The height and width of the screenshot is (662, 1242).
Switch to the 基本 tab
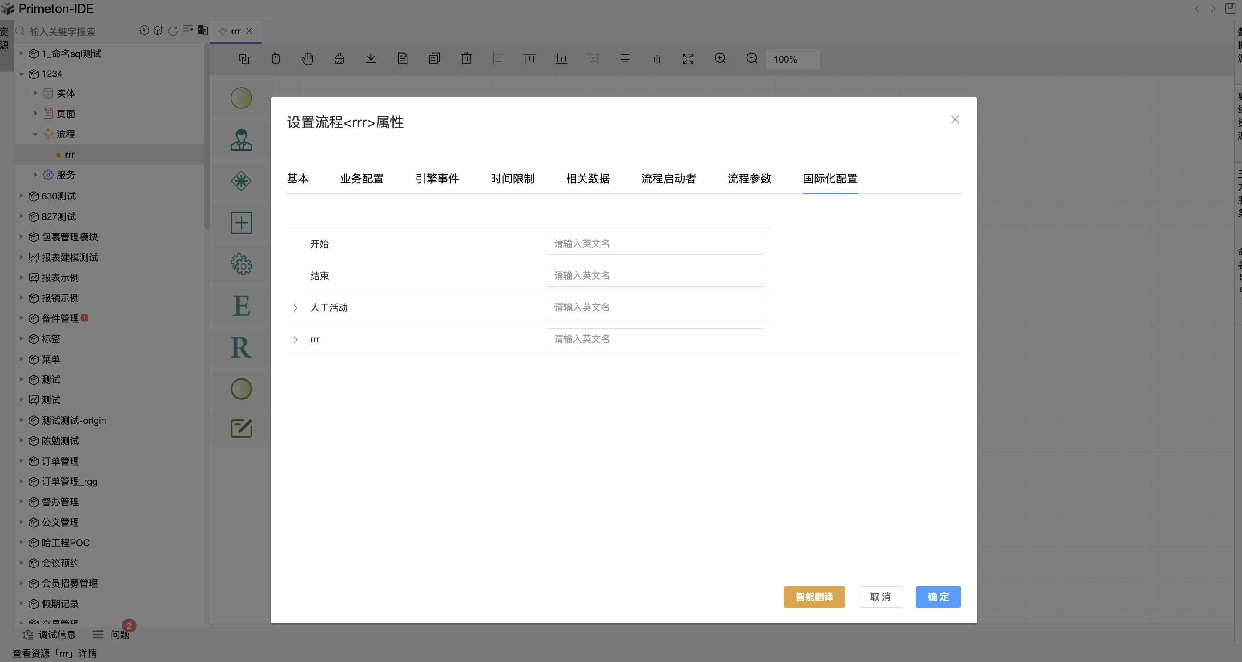click(x=298, y=179)
